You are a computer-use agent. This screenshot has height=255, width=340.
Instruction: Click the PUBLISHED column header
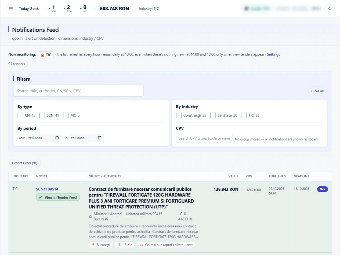[277, 176]
